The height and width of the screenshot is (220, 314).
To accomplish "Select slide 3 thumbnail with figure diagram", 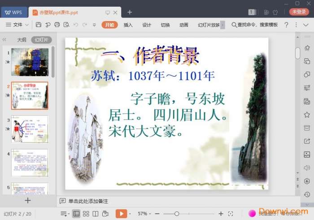I will tap(30, 129).
